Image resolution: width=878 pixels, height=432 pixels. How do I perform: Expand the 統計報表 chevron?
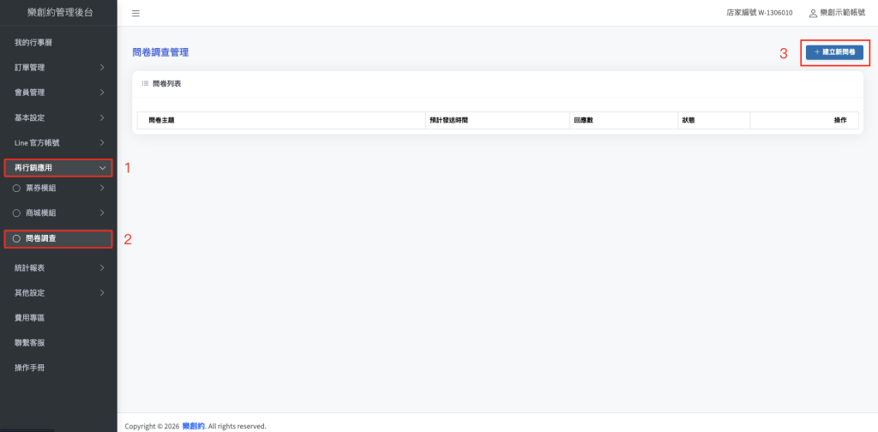[102, 268]
